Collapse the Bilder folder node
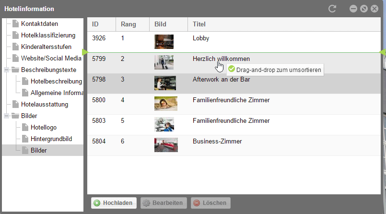Image resolution: width=386 pixels, height=214 pixels. (x=7, y=116)
